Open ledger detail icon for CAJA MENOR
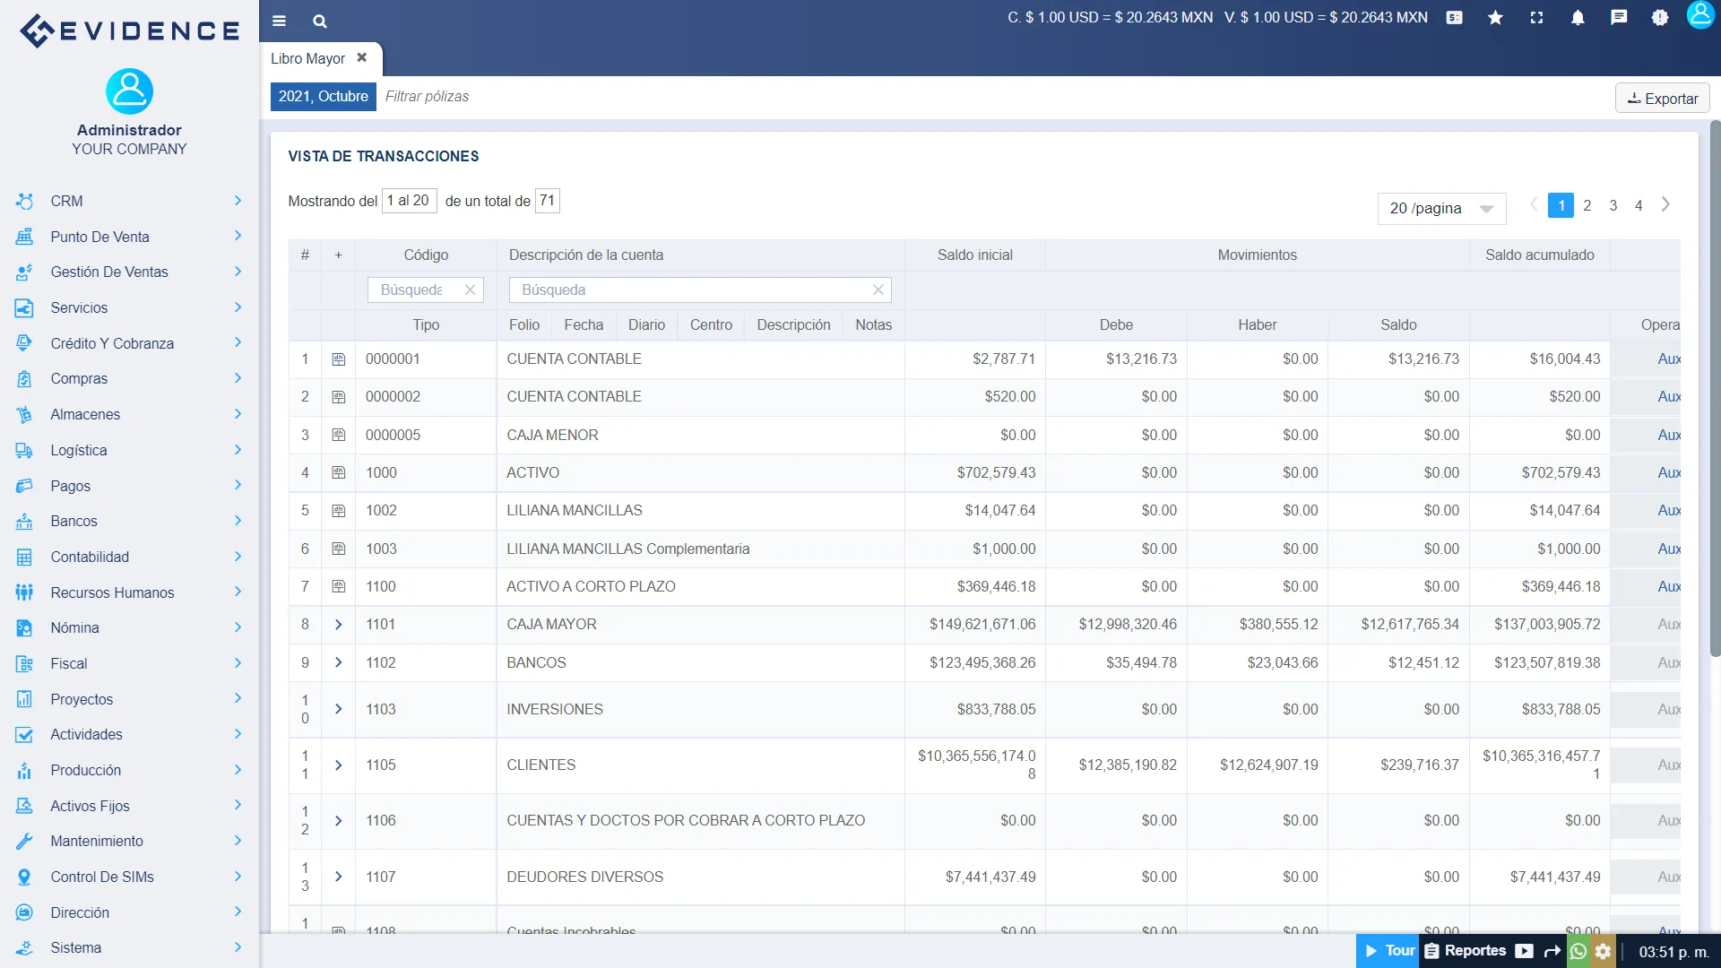1721x968 pixels. coord(339,435)
